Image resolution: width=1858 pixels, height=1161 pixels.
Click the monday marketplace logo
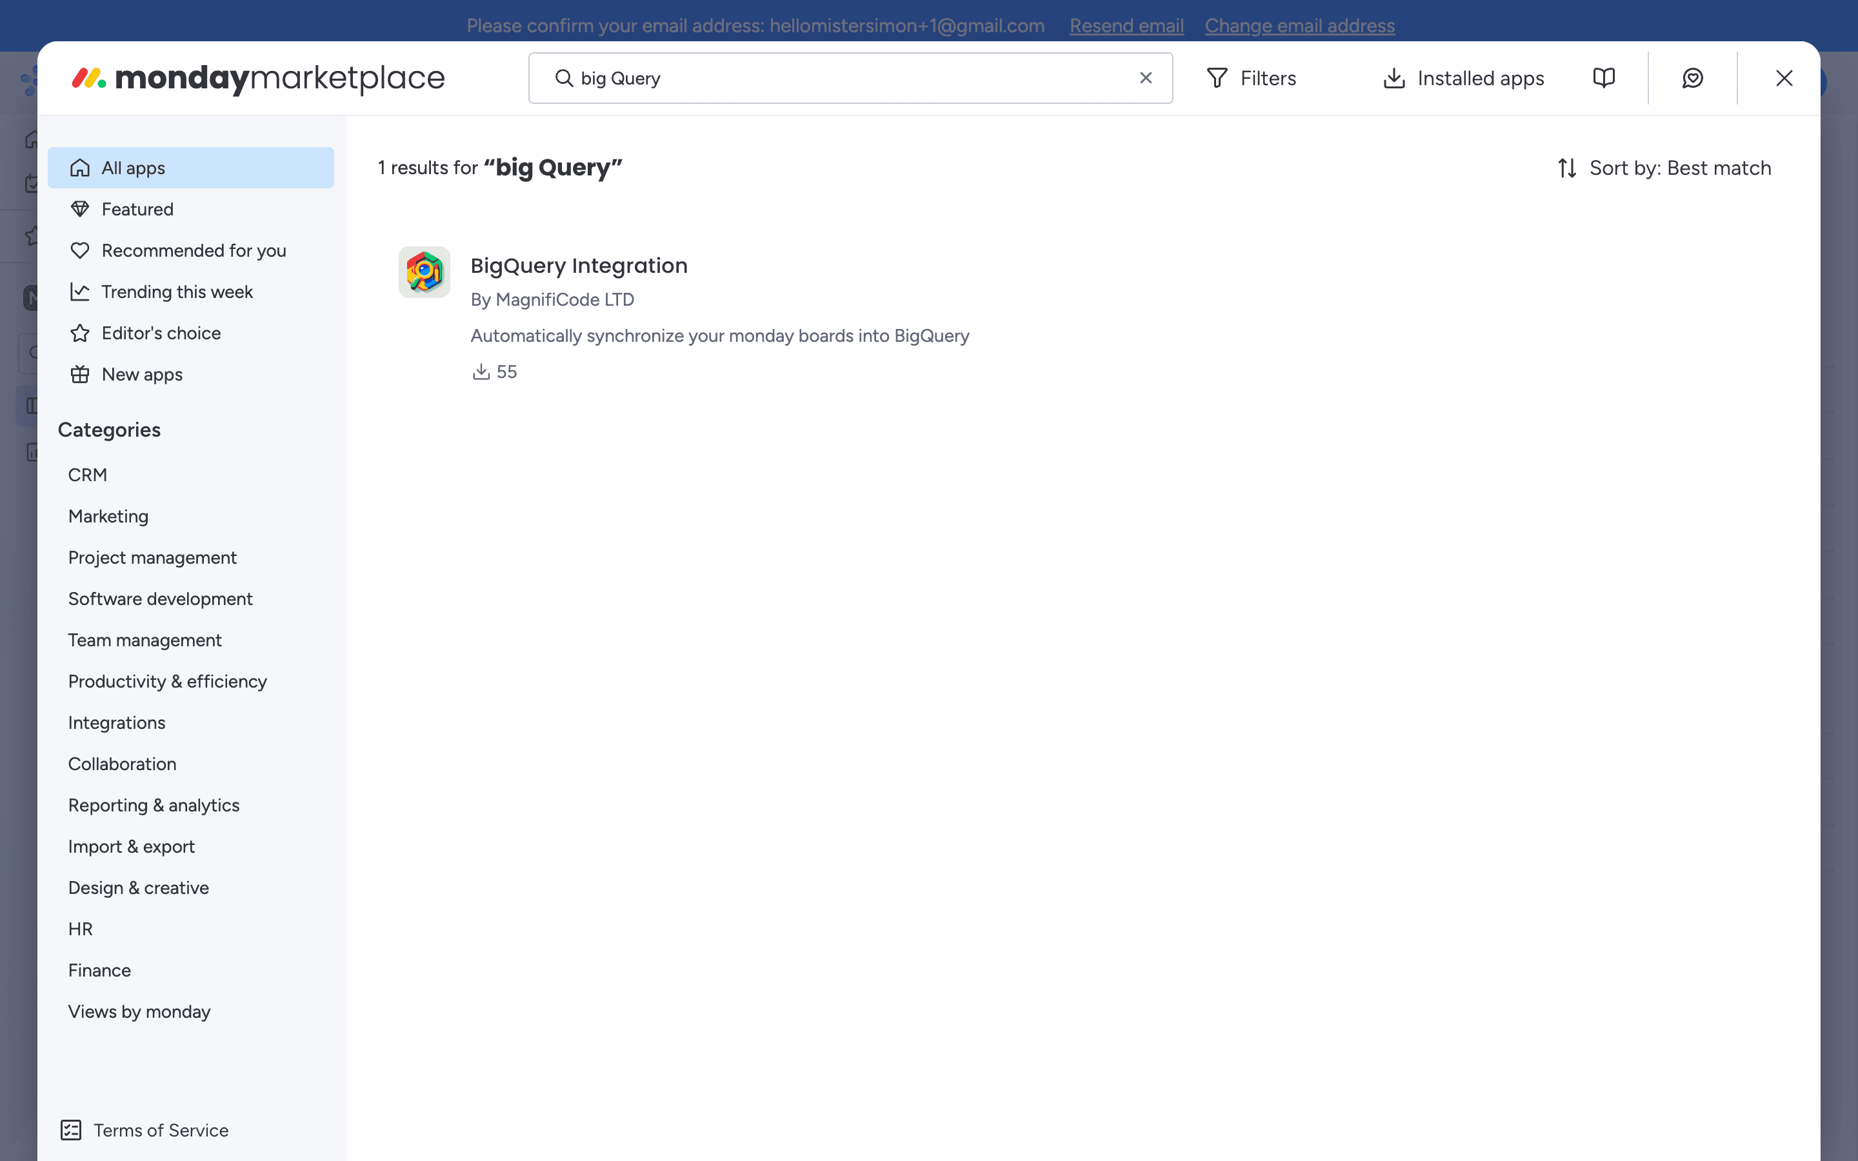click(258, 78)
